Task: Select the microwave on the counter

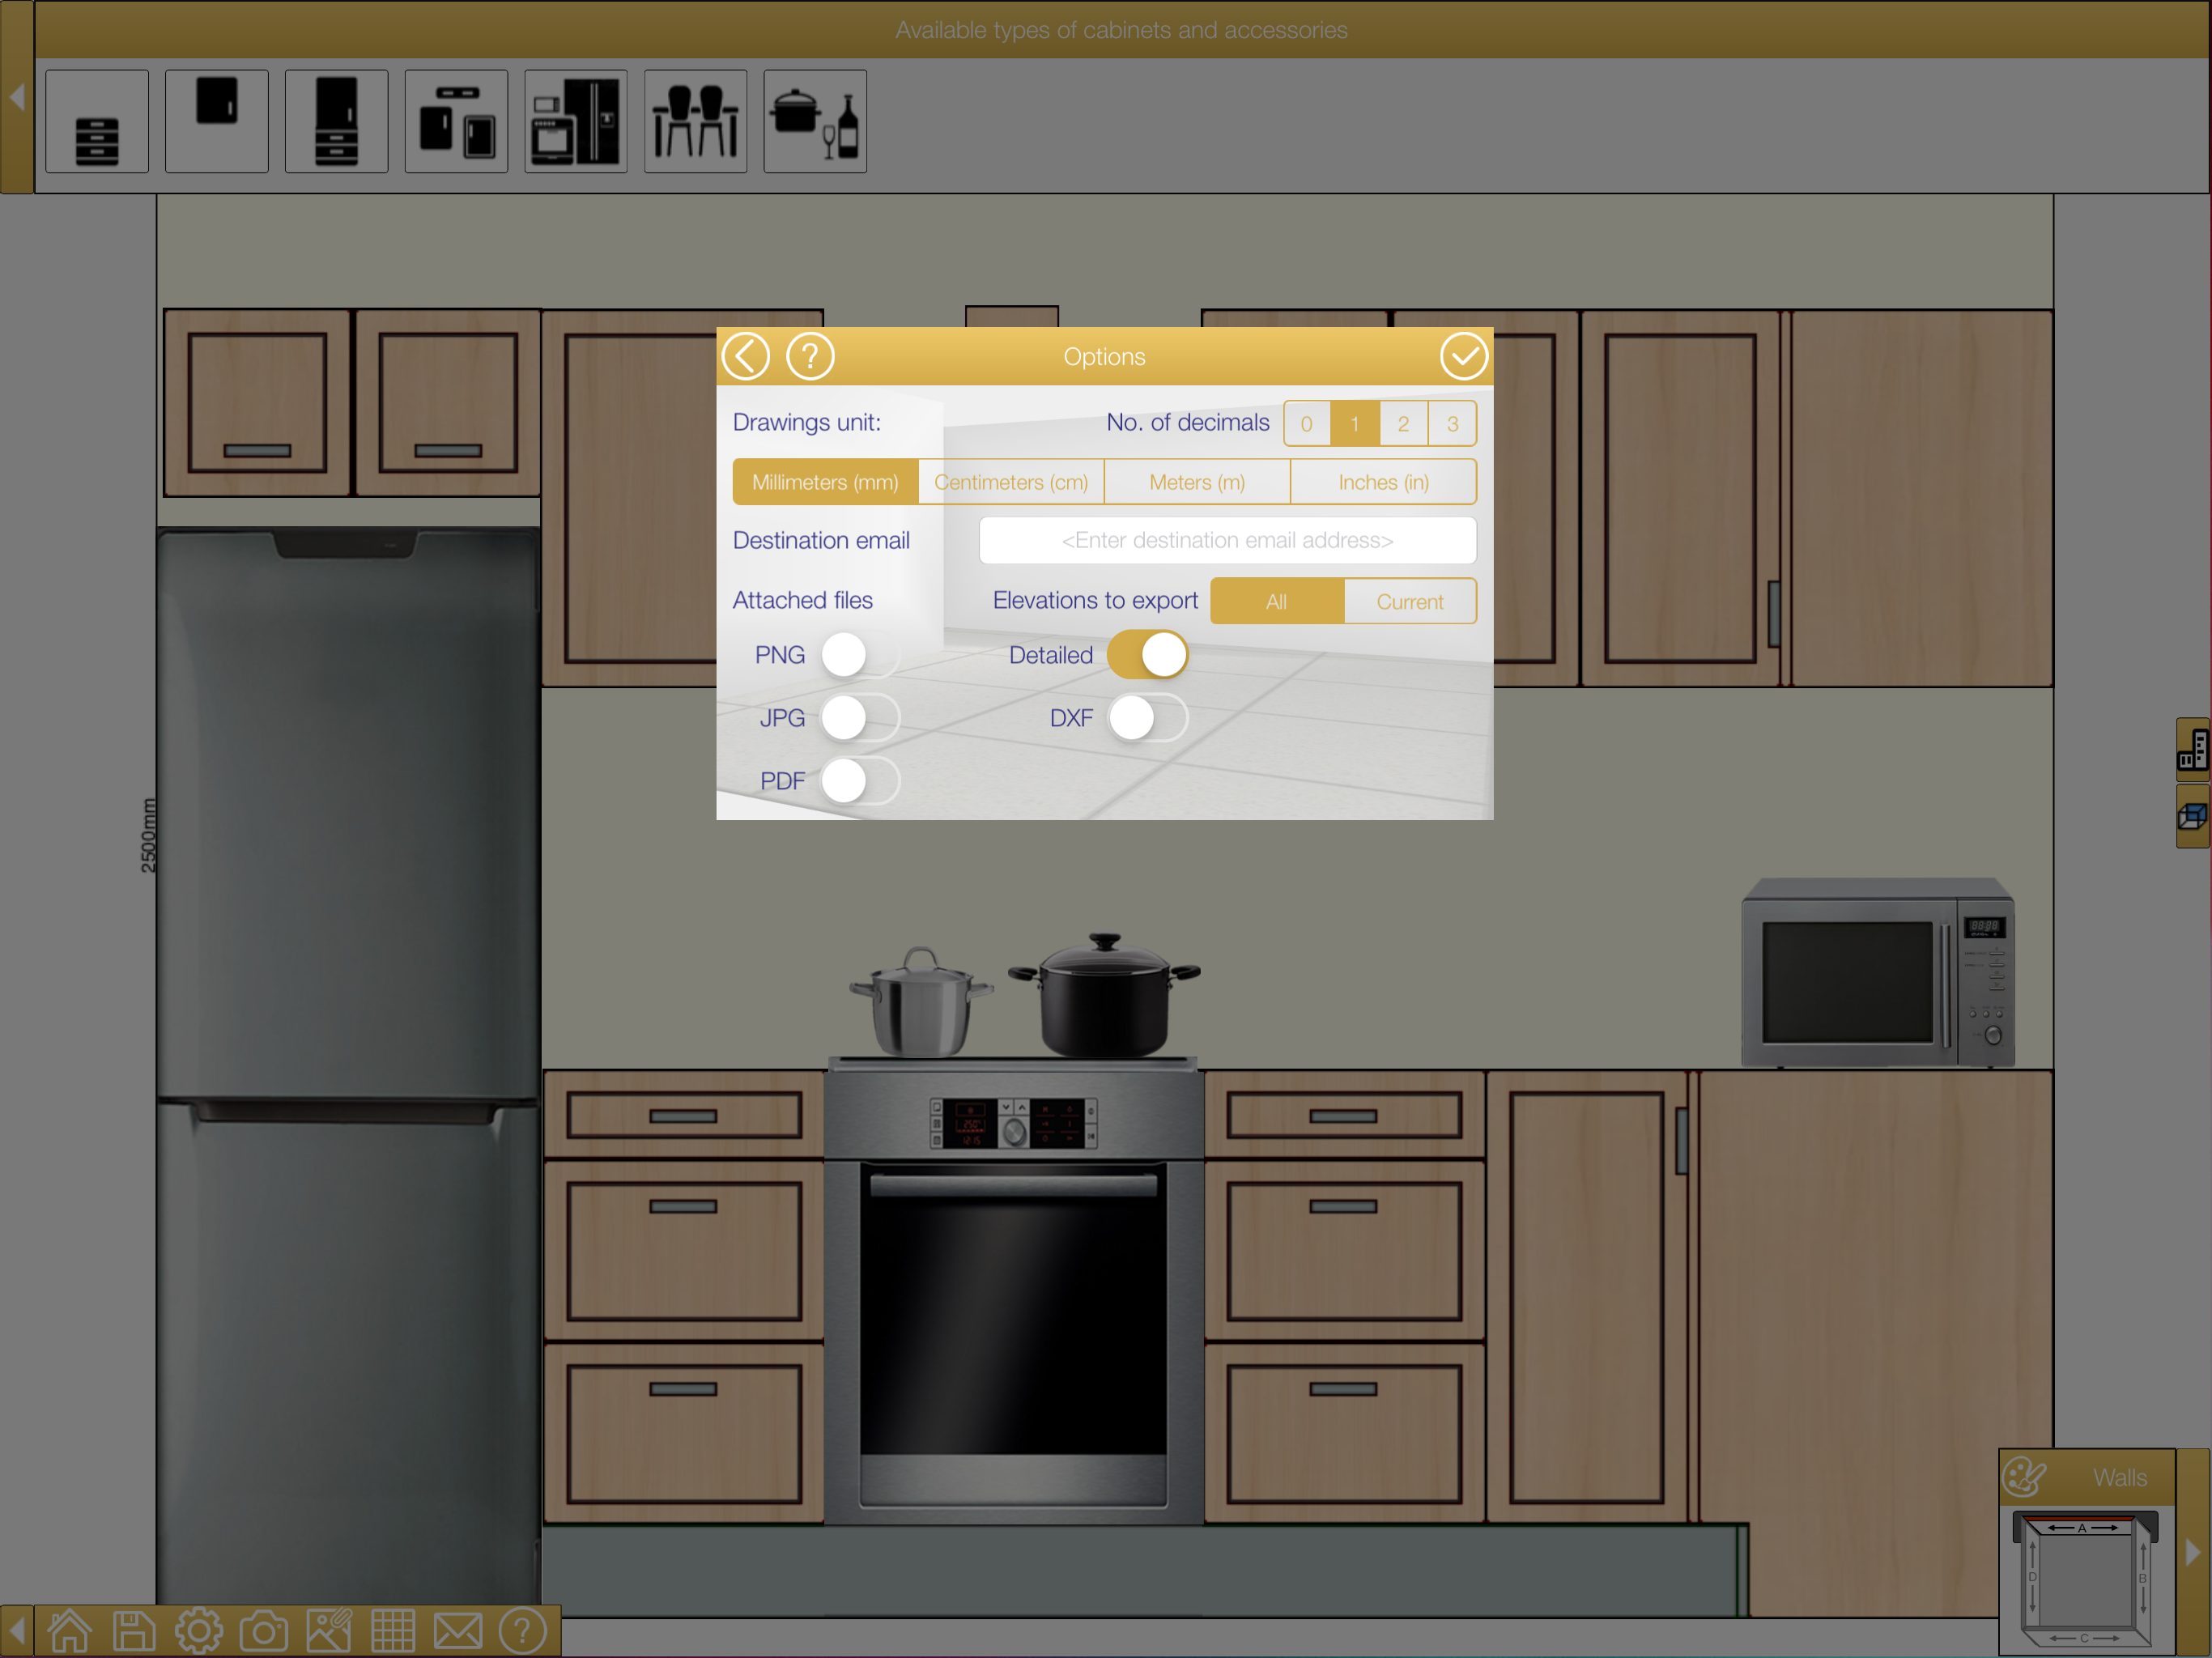Action: [1878, 973]
